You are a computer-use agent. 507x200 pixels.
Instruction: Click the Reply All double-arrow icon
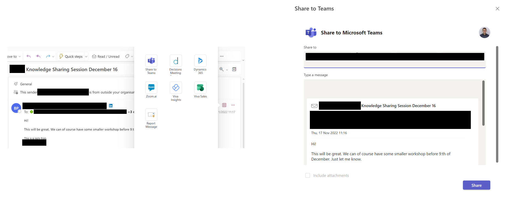38,57
